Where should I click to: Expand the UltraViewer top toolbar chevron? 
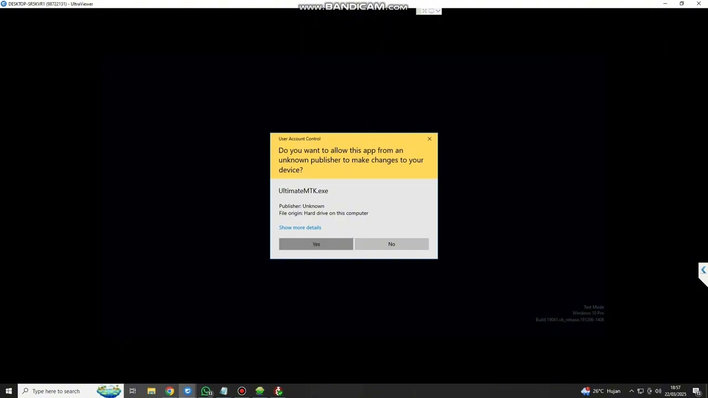pyautogui.click(x=438, y=11)
